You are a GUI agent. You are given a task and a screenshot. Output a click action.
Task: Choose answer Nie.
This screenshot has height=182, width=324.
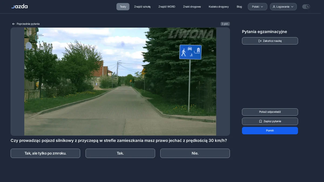coord(195,153)
